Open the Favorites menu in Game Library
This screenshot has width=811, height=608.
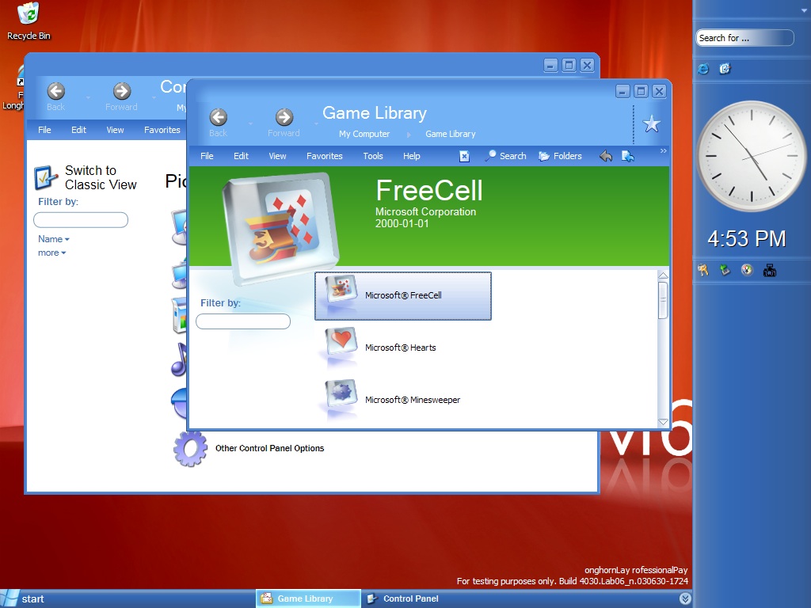tap(324, 156)
